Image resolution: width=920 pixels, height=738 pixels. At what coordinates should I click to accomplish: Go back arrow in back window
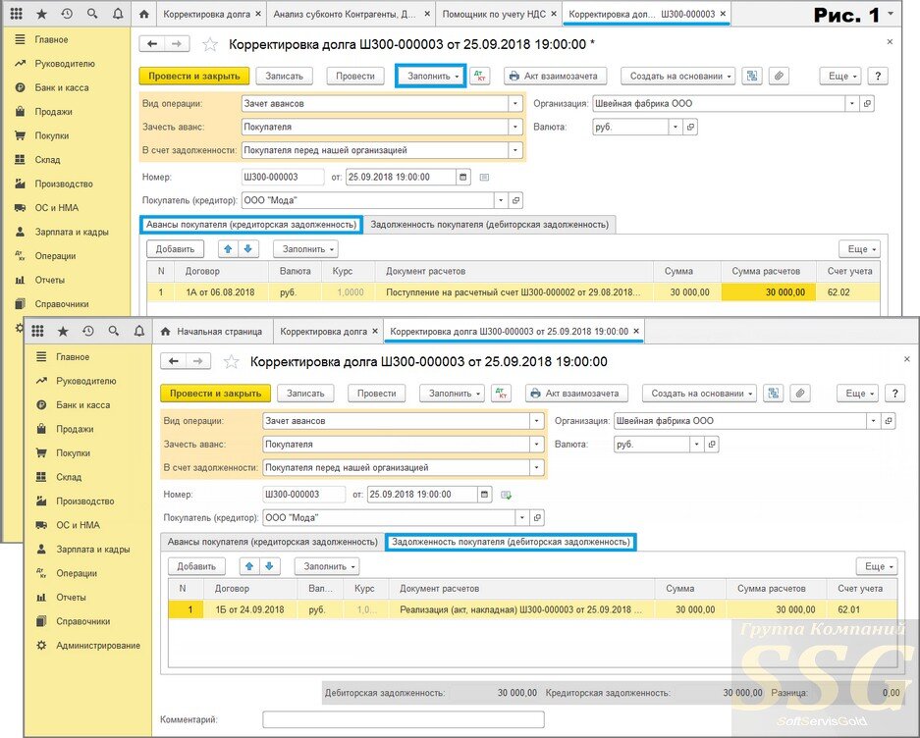coord(152,44)
